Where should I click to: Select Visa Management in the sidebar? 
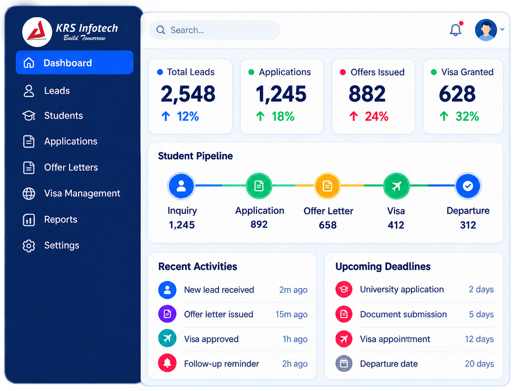pos(71,193)
